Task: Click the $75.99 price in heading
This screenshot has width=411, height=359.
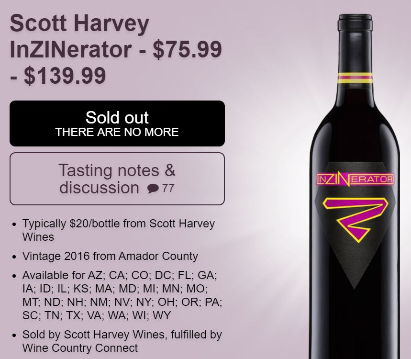Action: click(187, 50)
